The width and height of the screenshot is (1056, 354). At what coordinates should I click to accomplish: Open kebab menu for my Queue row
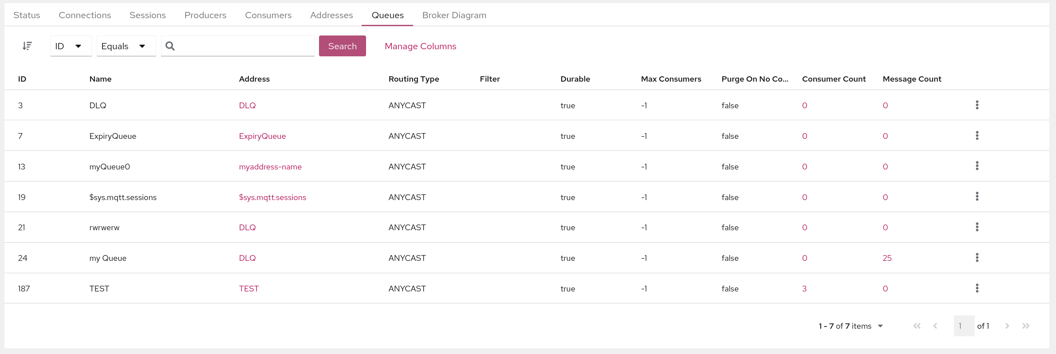[977, 258]
